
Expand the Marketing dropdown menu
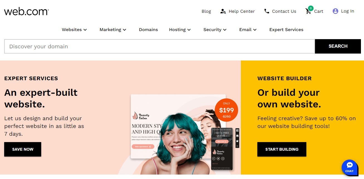click(x=113, y=30)
